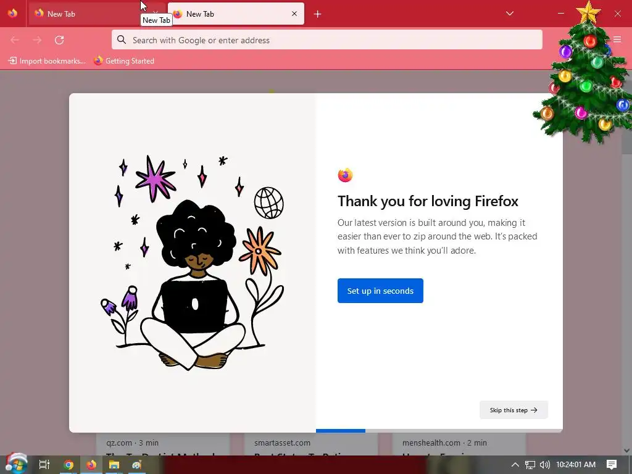Minimize the Firefox window
The width and height of the screenshot is (632, 474).
pos(560,14)
